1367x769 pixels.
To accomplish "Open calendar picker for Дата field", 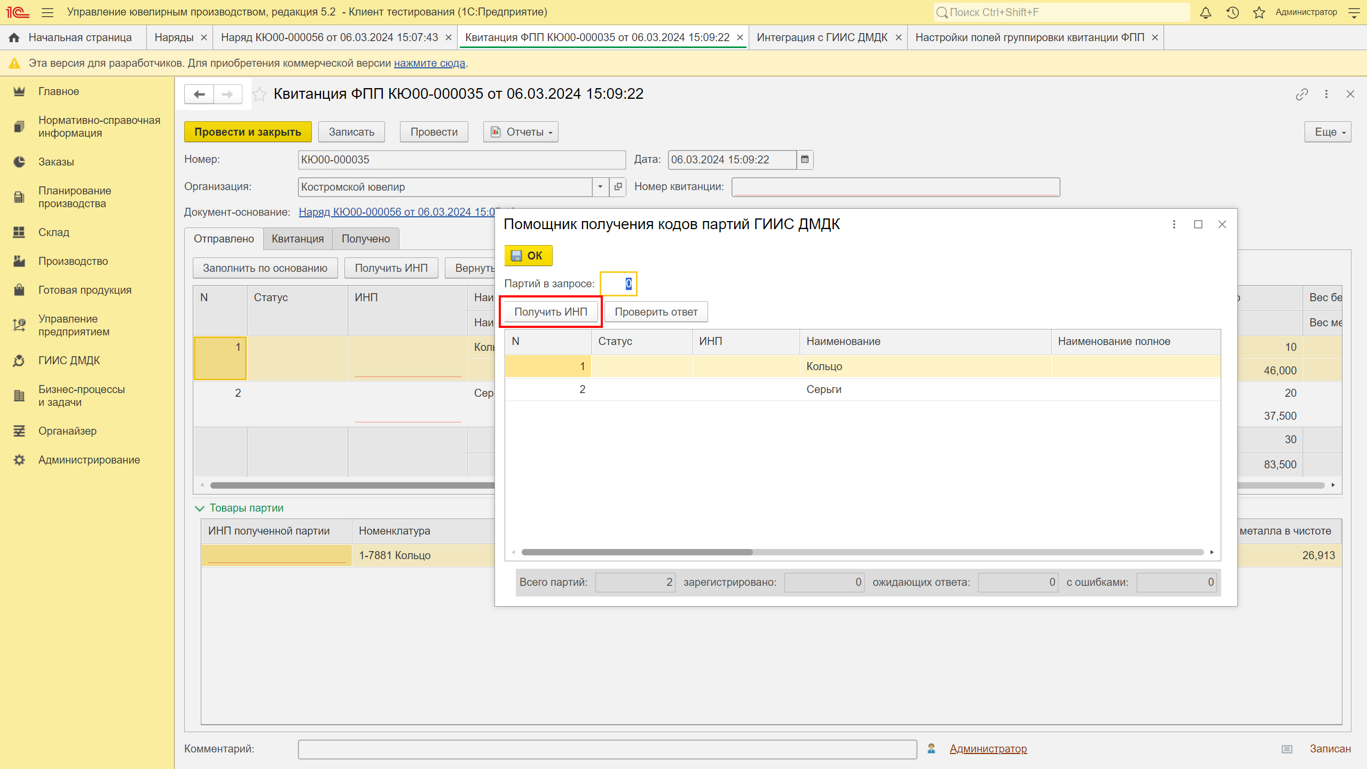I will [x=805, y=160].
